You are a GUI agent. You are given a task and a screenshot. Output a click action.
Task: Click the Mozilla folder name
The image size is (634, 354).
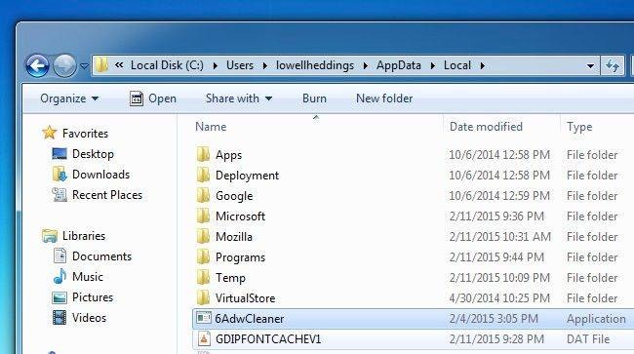[x=234, y=237]
